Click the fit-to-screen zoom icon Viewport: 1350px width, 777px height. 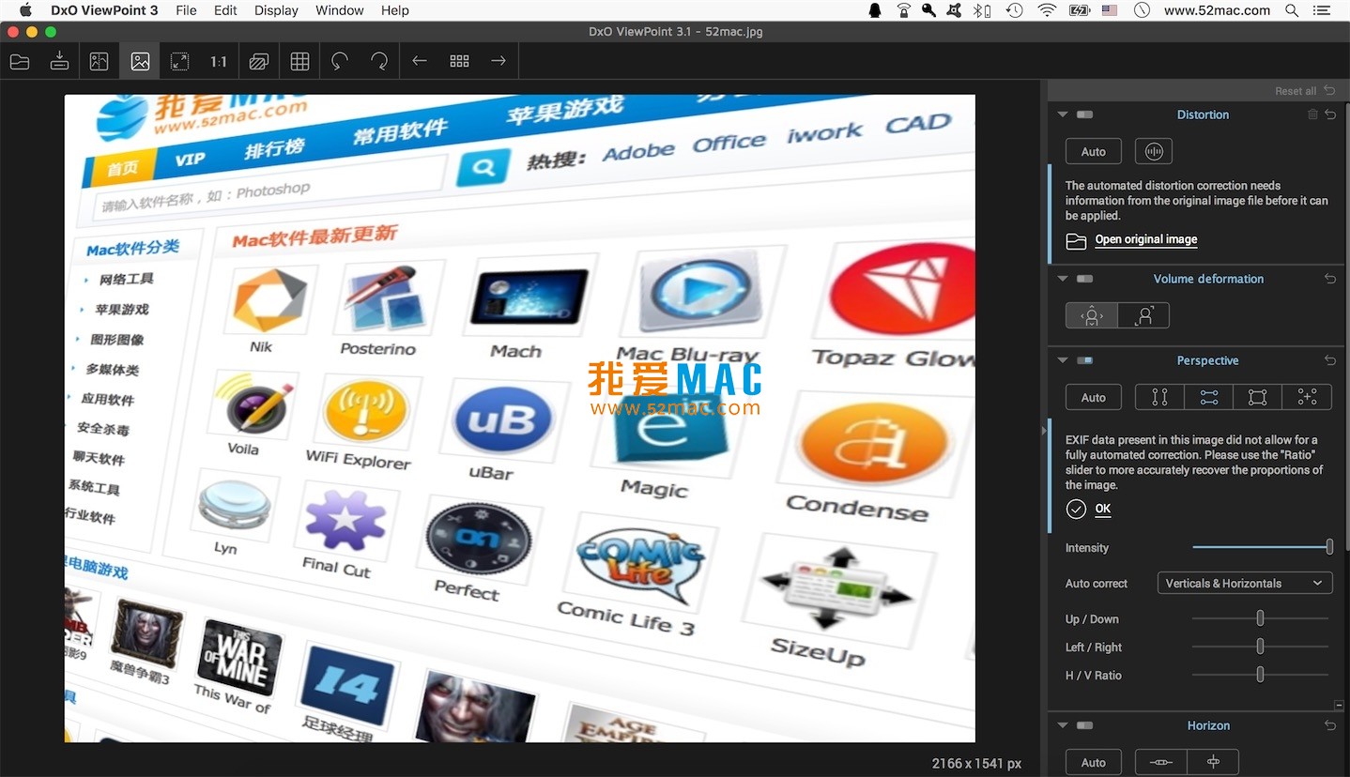pos(179,61)
